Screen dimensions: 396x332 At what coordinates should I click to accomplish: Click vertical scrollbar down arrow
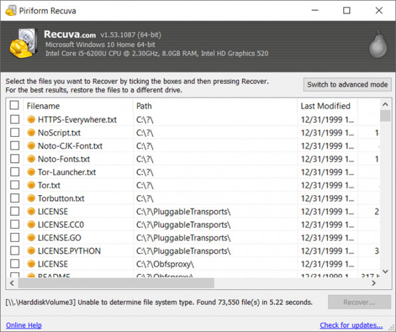click(x=385, y=272)
